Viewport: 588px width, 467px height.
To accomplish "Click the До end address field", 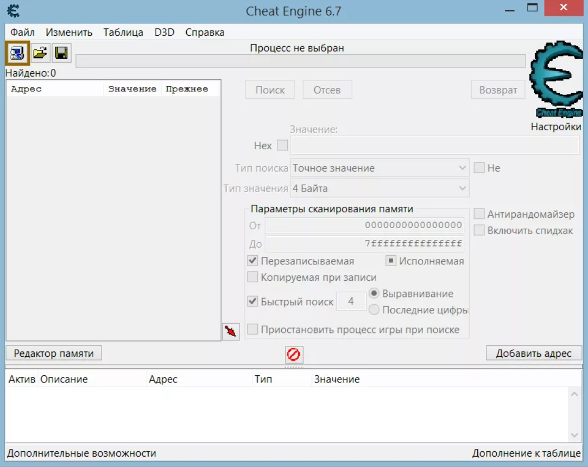I will pyautogui.click(x=364, y=243).
